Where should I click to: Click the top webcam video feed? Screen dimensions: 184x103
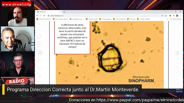point(18,16)
